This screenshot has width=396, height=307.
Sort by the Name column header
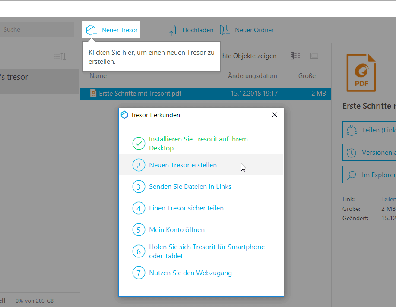98,76
